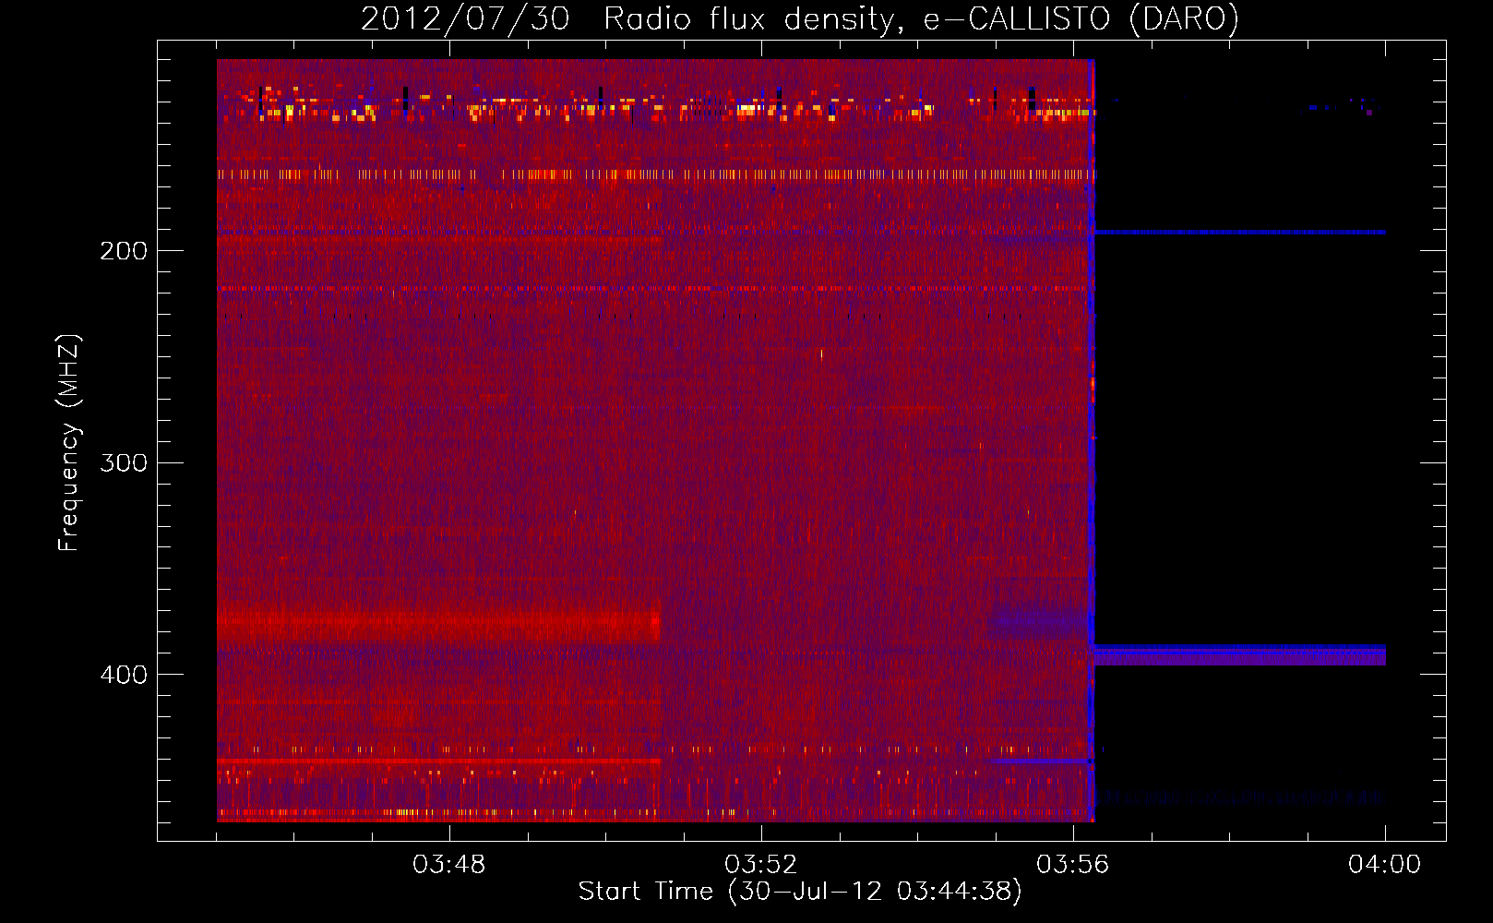Image resolution: width=1493 pixels, height=923 pixels.
Task: Click the thin blue line near 190 MHz after 03:56
Action: [1239, 233]
